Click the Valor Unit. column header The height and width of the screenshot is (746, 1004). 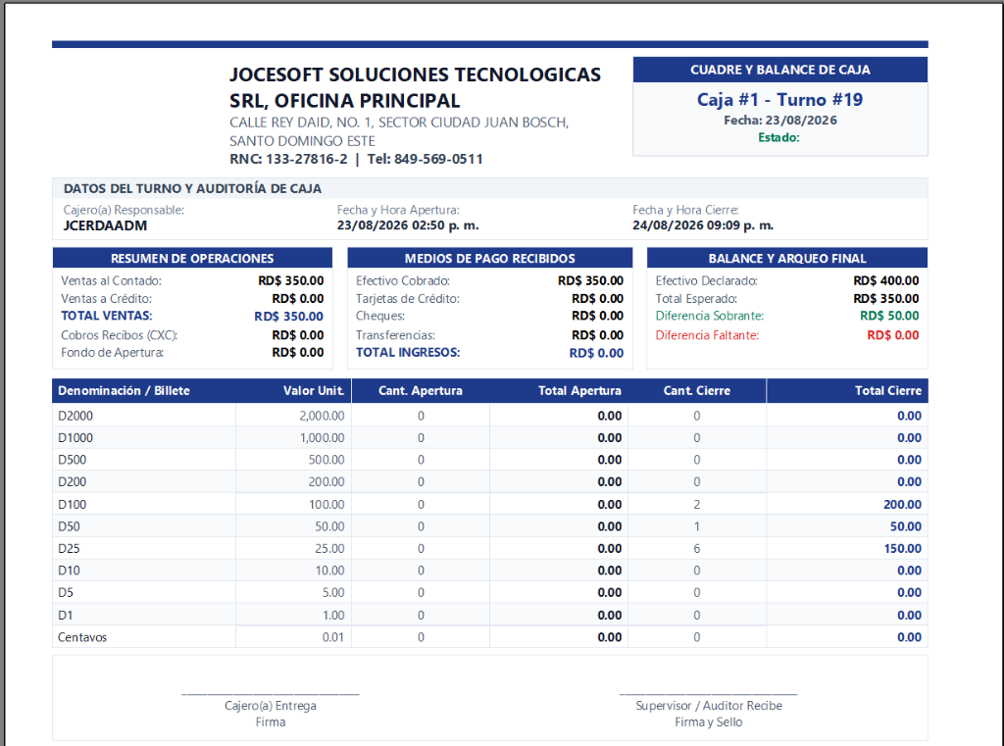point(314,390)
